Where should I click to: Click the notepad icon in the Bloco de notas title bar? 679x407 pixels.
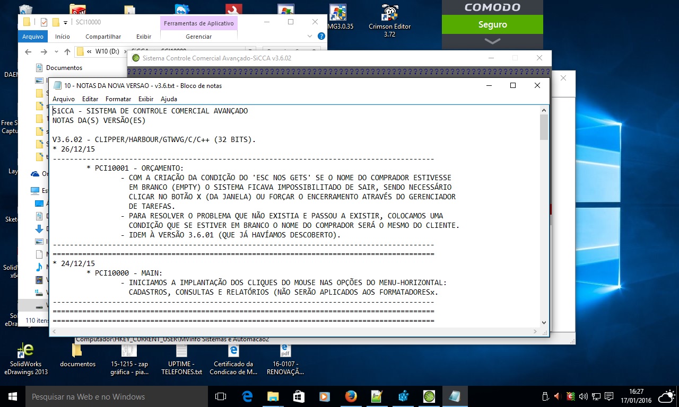click(x=57, y=85)
